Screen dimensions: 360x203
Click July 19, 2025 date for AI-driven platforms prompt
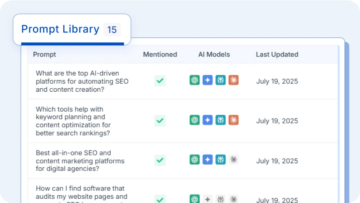(x=277, y=81)
